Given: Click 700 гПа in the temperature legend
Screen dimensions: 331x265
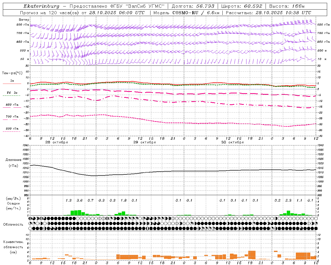Looking at the screenshot, I should click(x=12, y=117).
